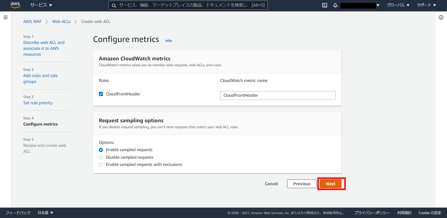447x218 pixels.
Task: Open the 日本語 language selector
Action: pyautogui.click(x=46, y=213)
